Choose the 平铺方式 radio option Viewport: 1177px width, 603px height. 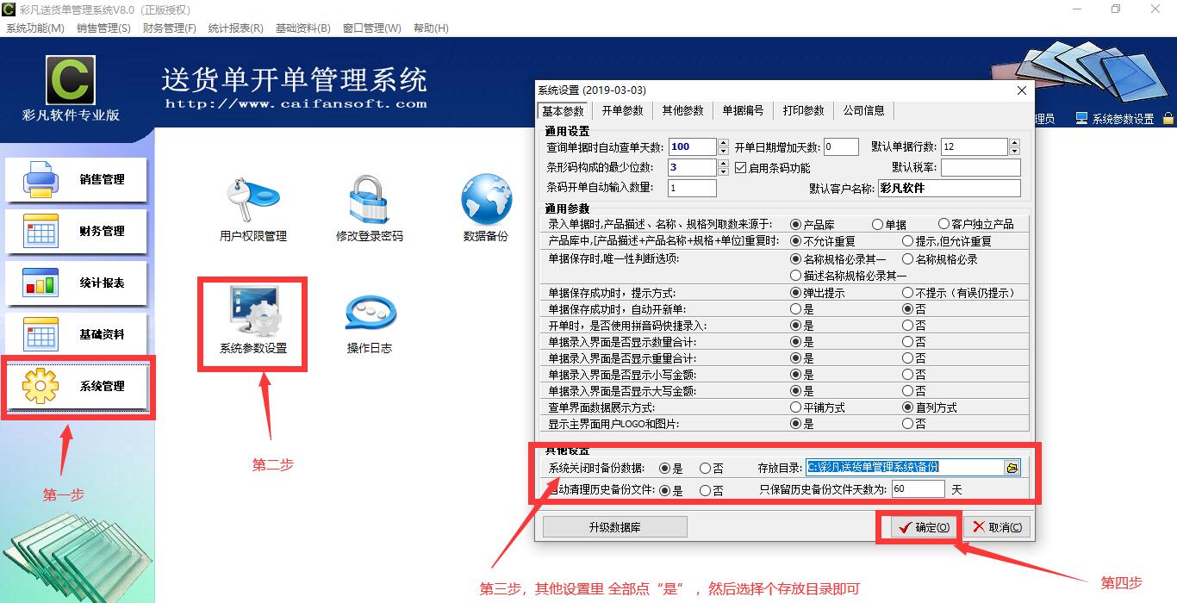tap(795, 407)
